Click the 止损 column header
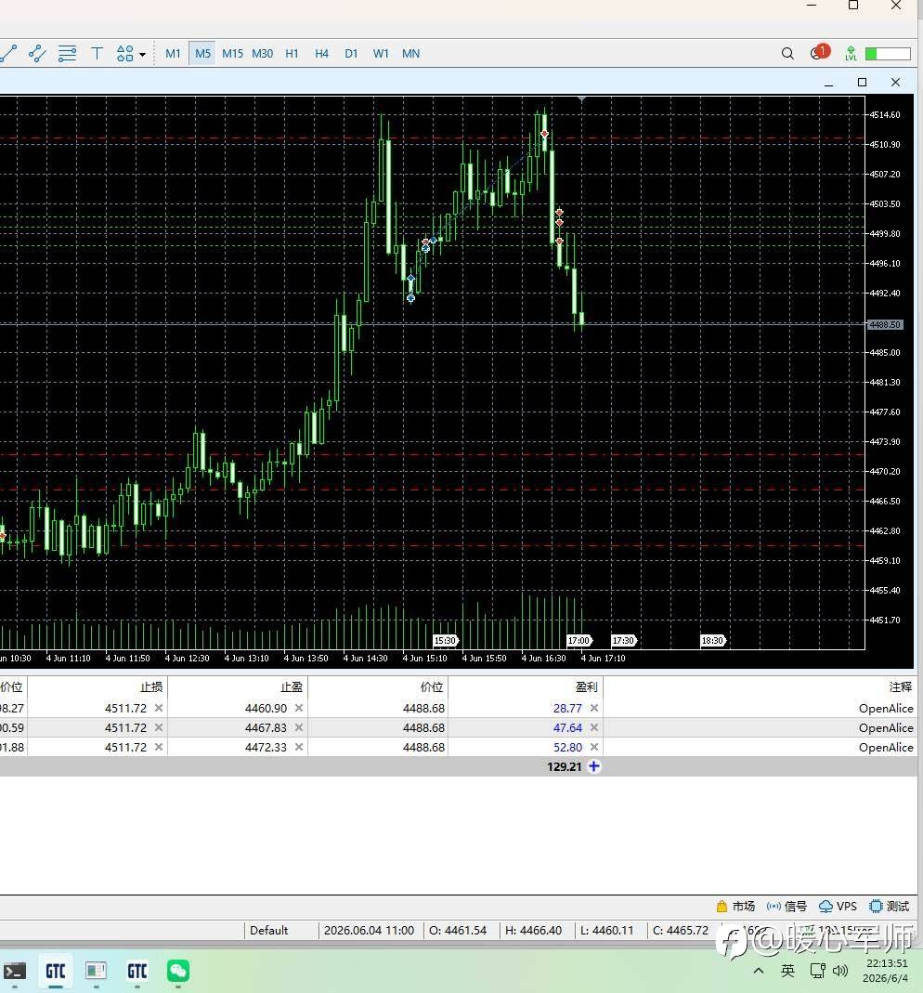Screen dimensions: 923x993 [150, 687]
